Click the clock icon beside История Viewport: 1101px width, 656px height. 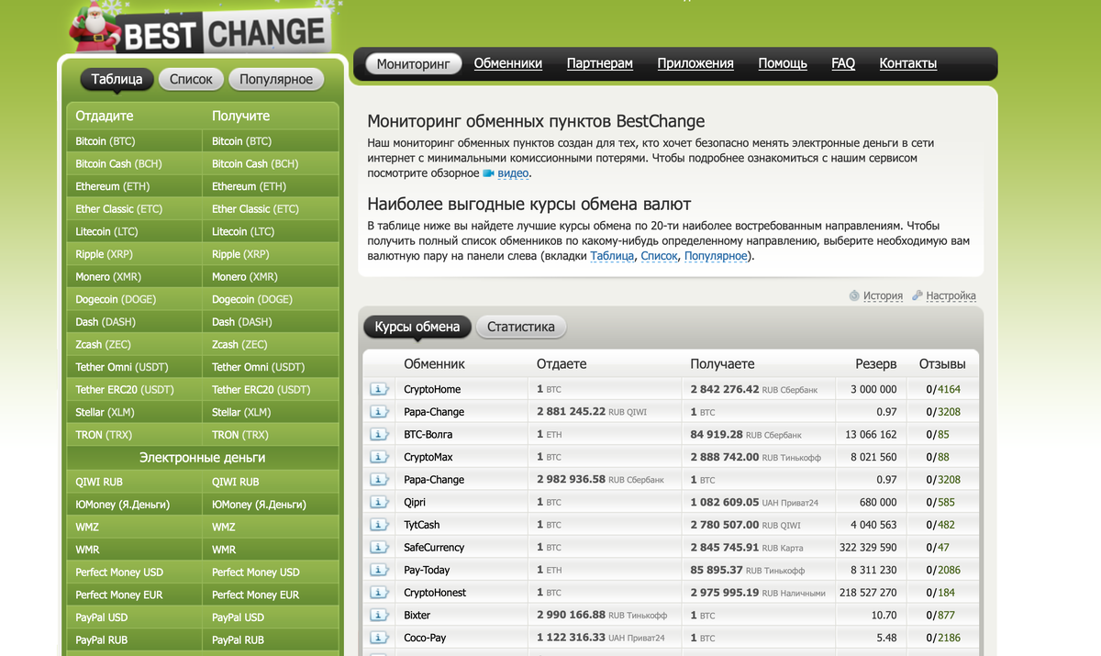tap(853, 295)
